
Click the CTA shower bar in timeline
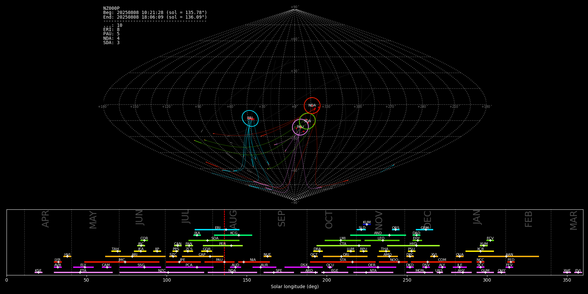(x=344, y=246)
